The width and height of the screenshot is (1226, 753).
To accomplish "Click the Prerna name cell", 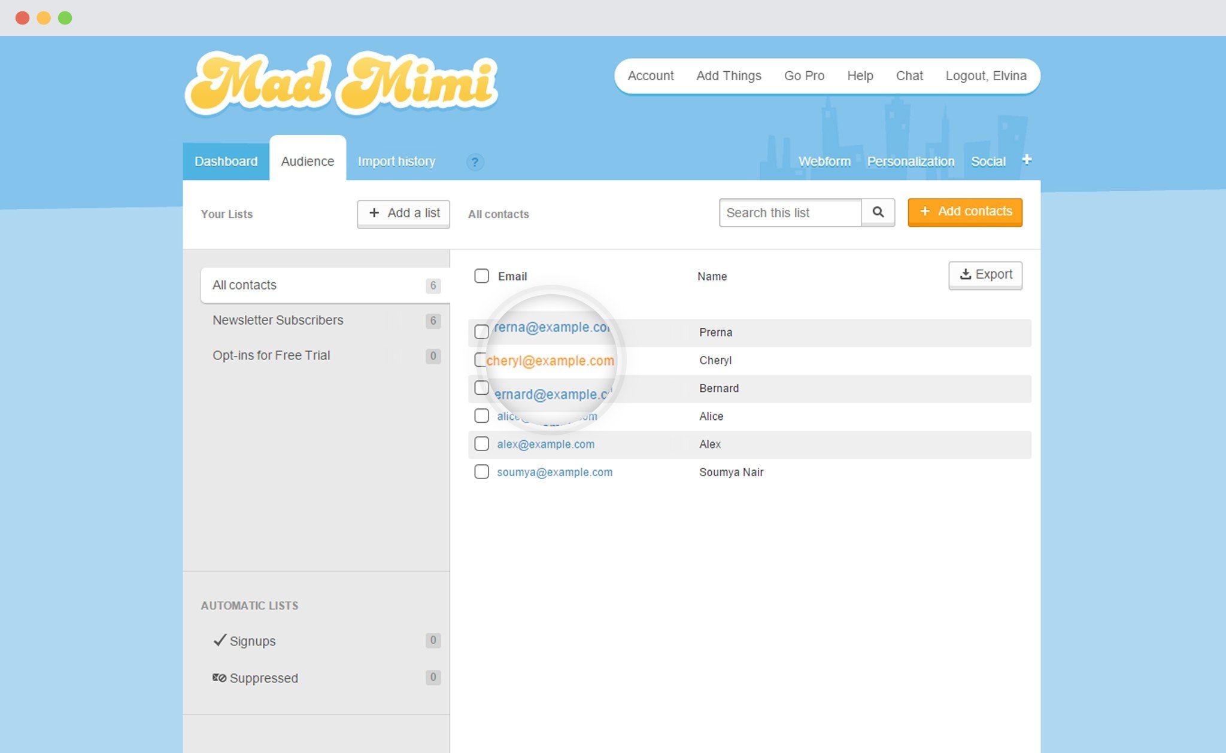I will tap(715, 332).
